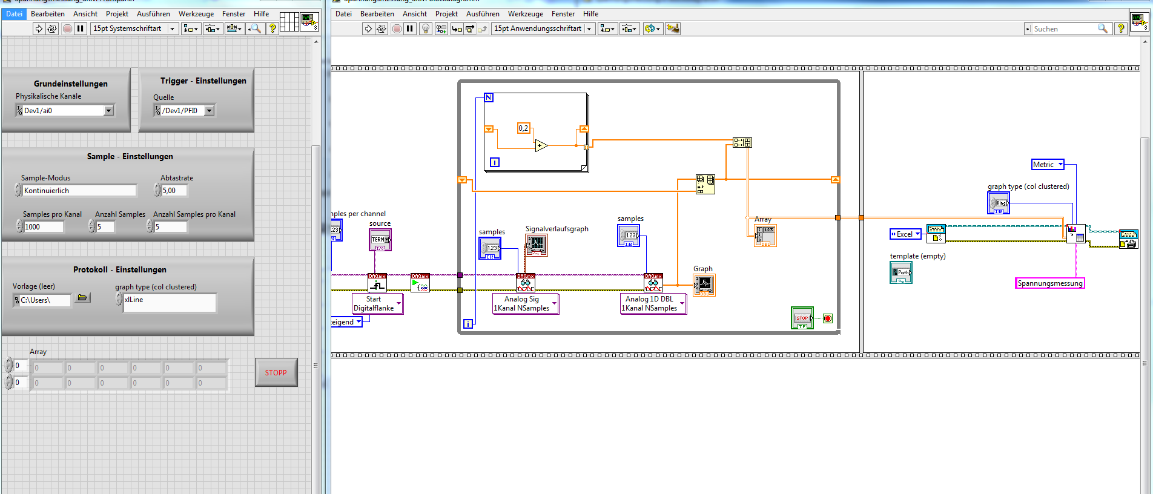Image resolution: width=1153 pixels, height=494 pixels.
Task: Open the Projekt menu on front panel
Action: [117, 14]
